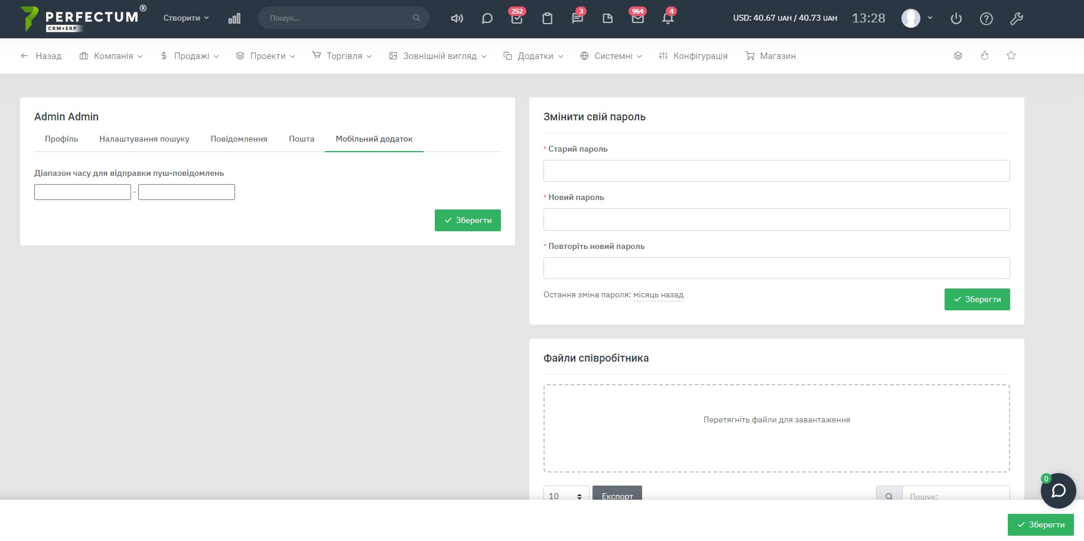Screen dimensions: 1084x541
Task: Expand the Продажі menu
Action: pyautogui.click(x=190, y=56)
